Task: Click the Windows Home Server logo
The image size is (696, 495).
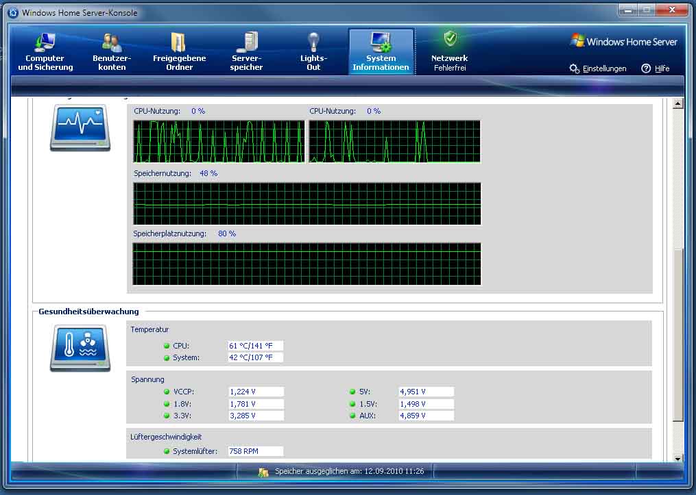Action: coord(623,42)
